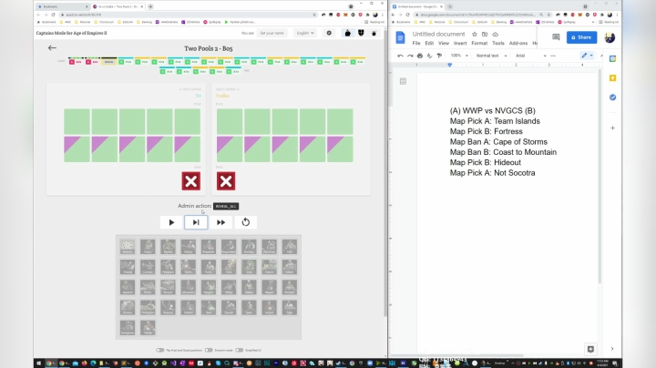The image size is (656, 368).
Task: Click the text 'Map Pick A: Team Islands'
Action: [495, 121]
